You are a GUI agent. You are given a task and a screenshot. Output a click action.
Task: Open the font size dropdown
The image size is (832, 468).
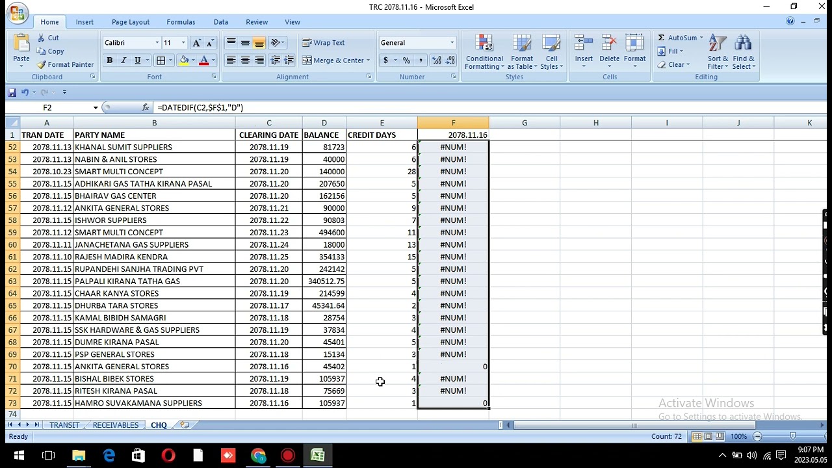[183, 43]
